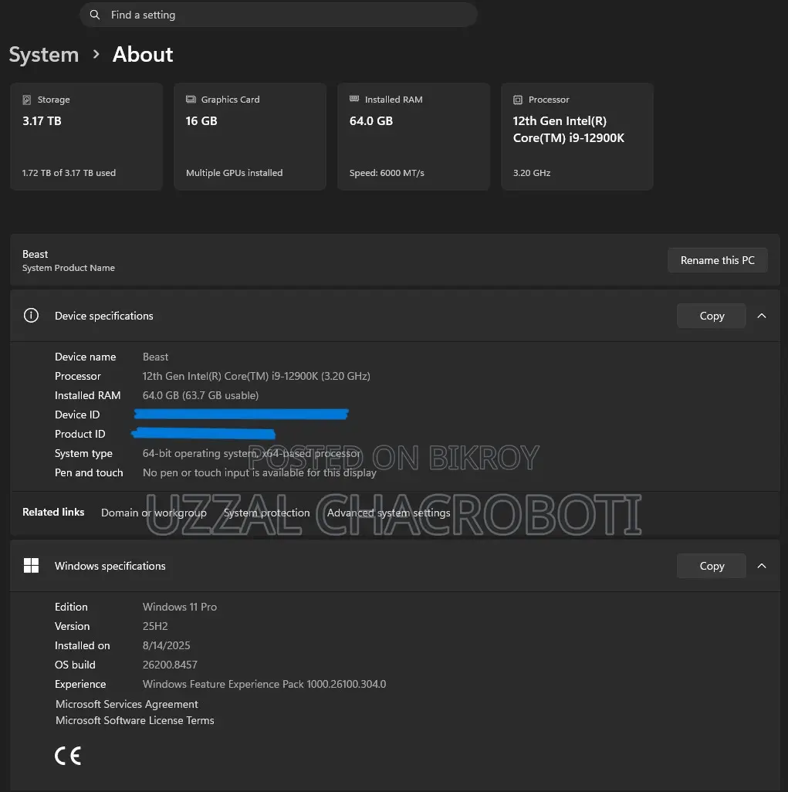Open the Processor i9-12900K card
Viewport: 788px width, 792px height.
pos(577,137)
